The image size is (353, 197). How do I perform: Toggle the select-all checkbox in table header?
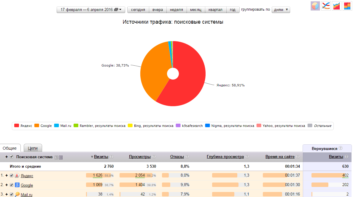coord(12,157)
